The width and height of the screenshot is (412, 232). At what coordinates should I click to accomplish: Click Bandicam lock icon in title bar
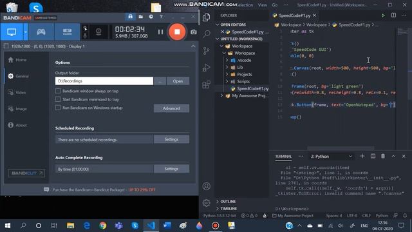point(130,17)
